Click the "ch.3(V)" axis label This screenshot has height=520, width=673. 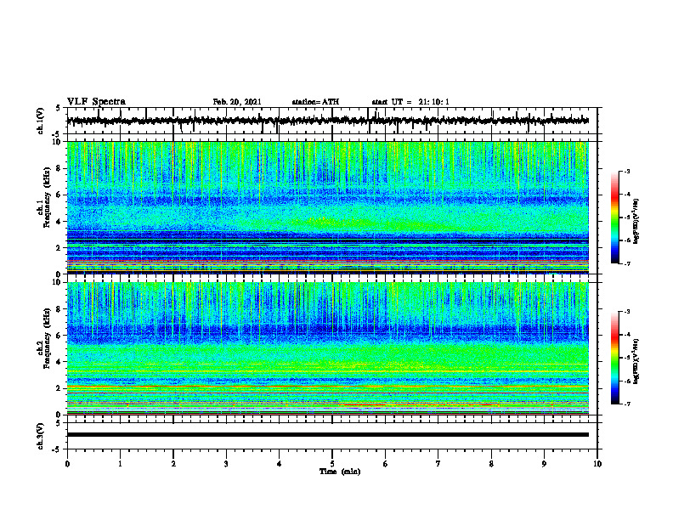pos(41,436)
